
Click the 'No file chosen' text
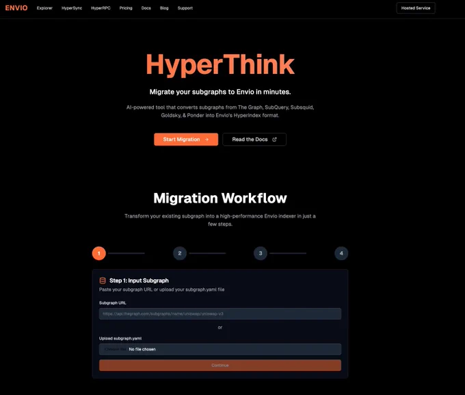pyautogui.click(x=142, y=349)
